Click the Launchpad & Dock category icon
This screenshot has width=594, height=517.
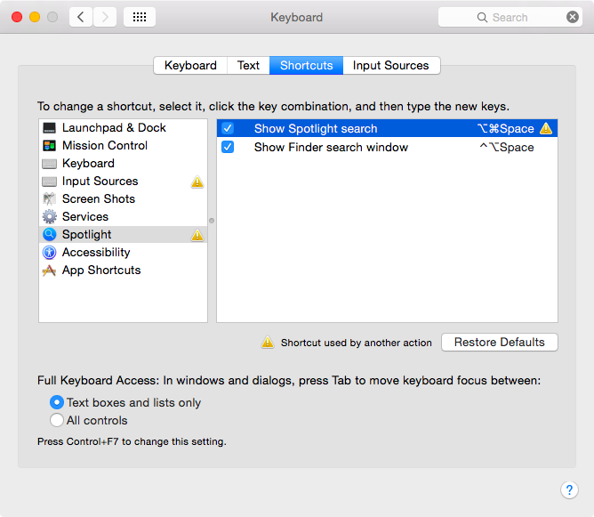(x=49, y=128)
